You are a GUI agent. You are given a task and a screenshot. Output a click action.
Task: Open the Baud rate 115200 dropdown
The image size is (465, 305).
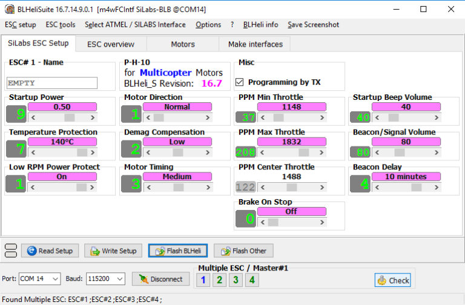point(119,279)
